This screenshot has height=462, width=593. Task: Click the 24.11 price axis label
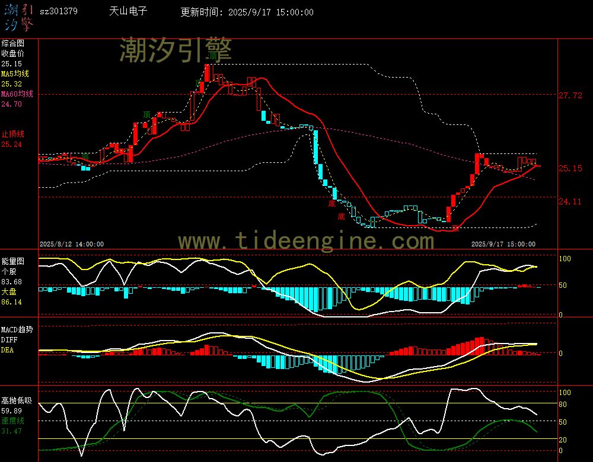point(570,202)
